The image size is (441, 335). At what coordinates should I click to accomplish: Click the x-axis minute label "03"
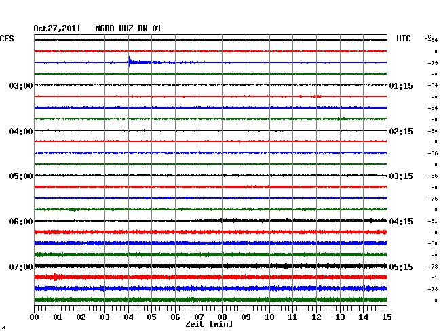point(104,317)
